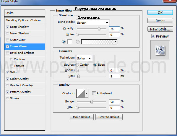Select the Satin effect row

click(25, 72)
